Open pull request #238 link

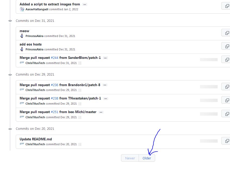54,98
